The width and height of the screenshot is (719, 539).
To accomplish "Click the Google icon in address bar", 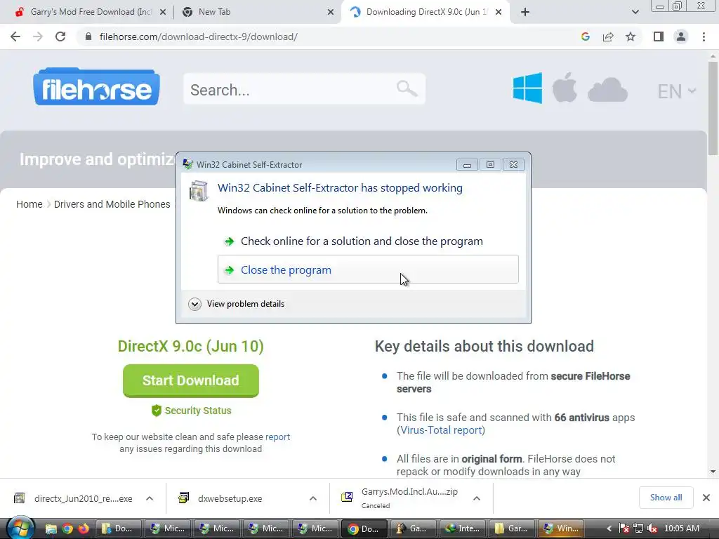I will (585, 36).
